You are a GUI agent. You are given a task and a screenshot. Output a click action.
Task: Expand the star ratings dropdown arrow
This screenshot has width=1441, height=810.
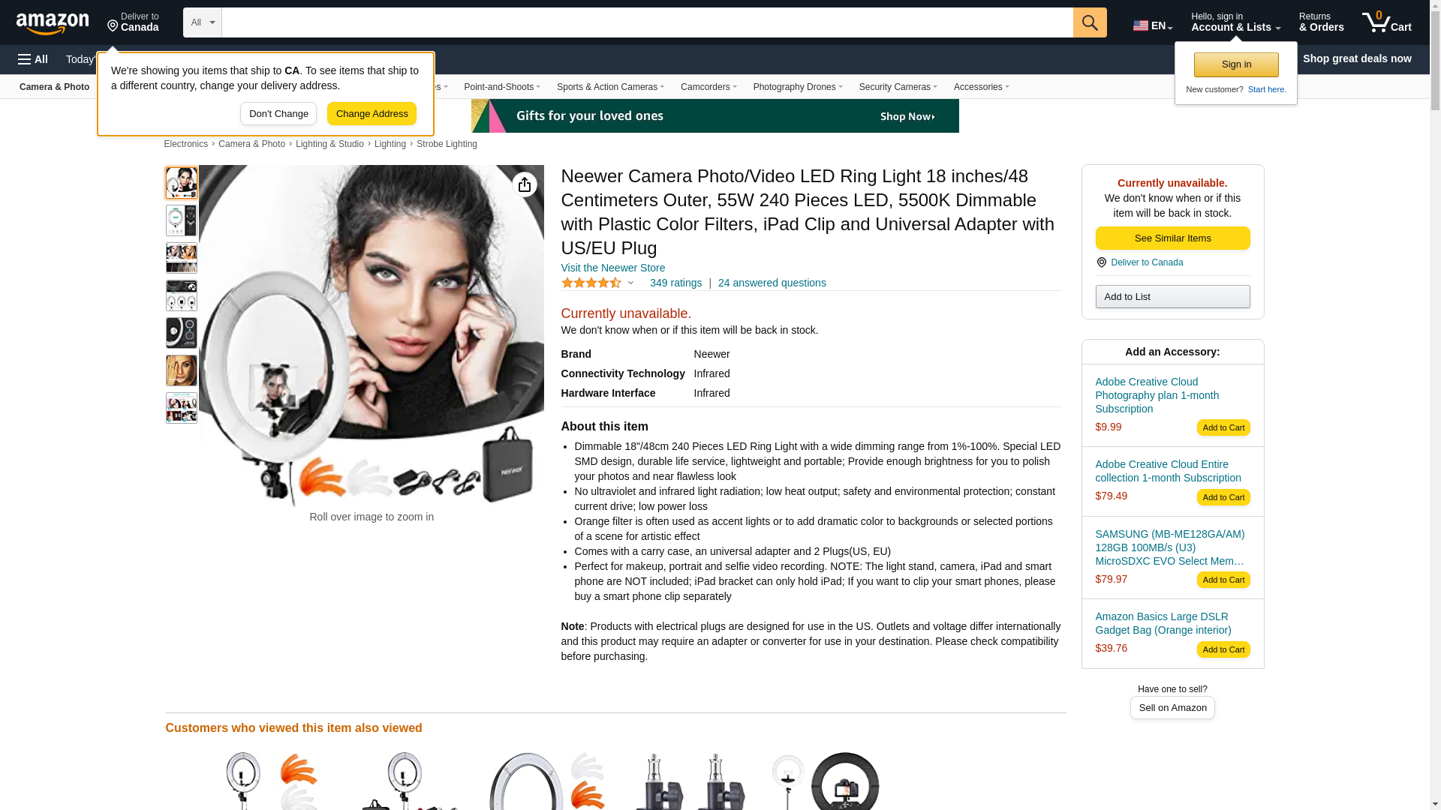(x=630, y=283)
